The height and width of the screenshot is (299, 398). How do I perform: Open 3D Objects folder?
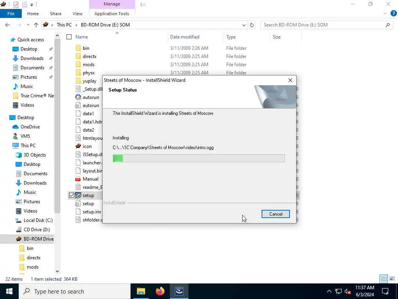click(x=35, y=155)
